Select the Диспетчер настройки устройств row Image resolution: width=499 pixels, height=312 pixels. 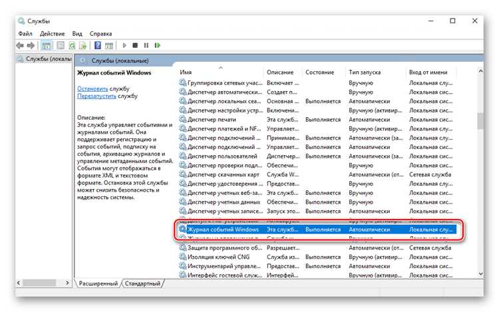pyautogui.click(x=317, y=110)
